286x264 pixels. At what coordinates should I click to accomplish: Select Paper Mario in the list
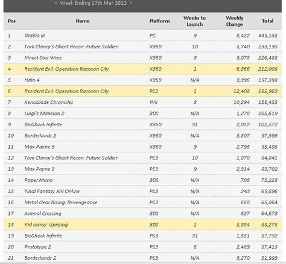click(x=39, y=180)
